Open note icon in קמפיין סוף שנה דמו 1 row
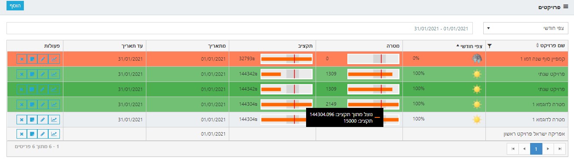574x159 pixels. [33, 59]
